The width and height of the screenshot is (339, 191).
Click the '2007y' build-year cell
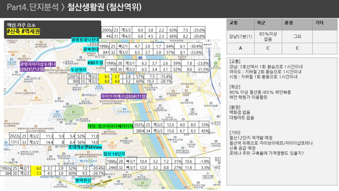pos(74,76)
